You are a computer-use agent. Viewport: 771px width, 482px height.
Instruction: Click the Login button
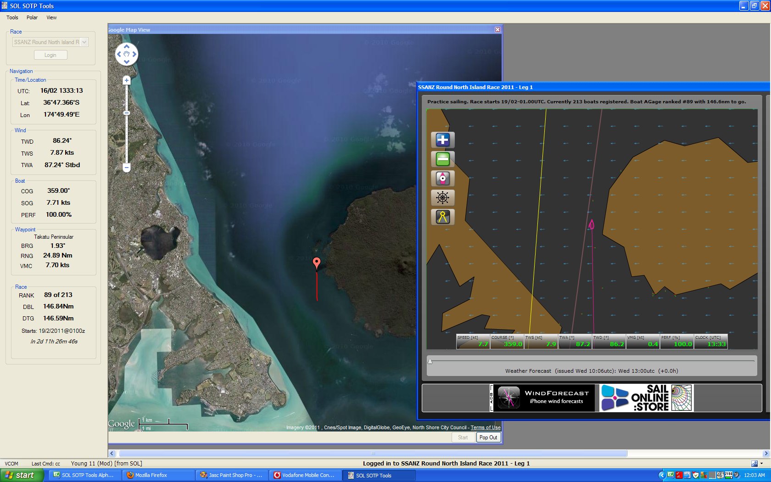[x=50, y=55]
